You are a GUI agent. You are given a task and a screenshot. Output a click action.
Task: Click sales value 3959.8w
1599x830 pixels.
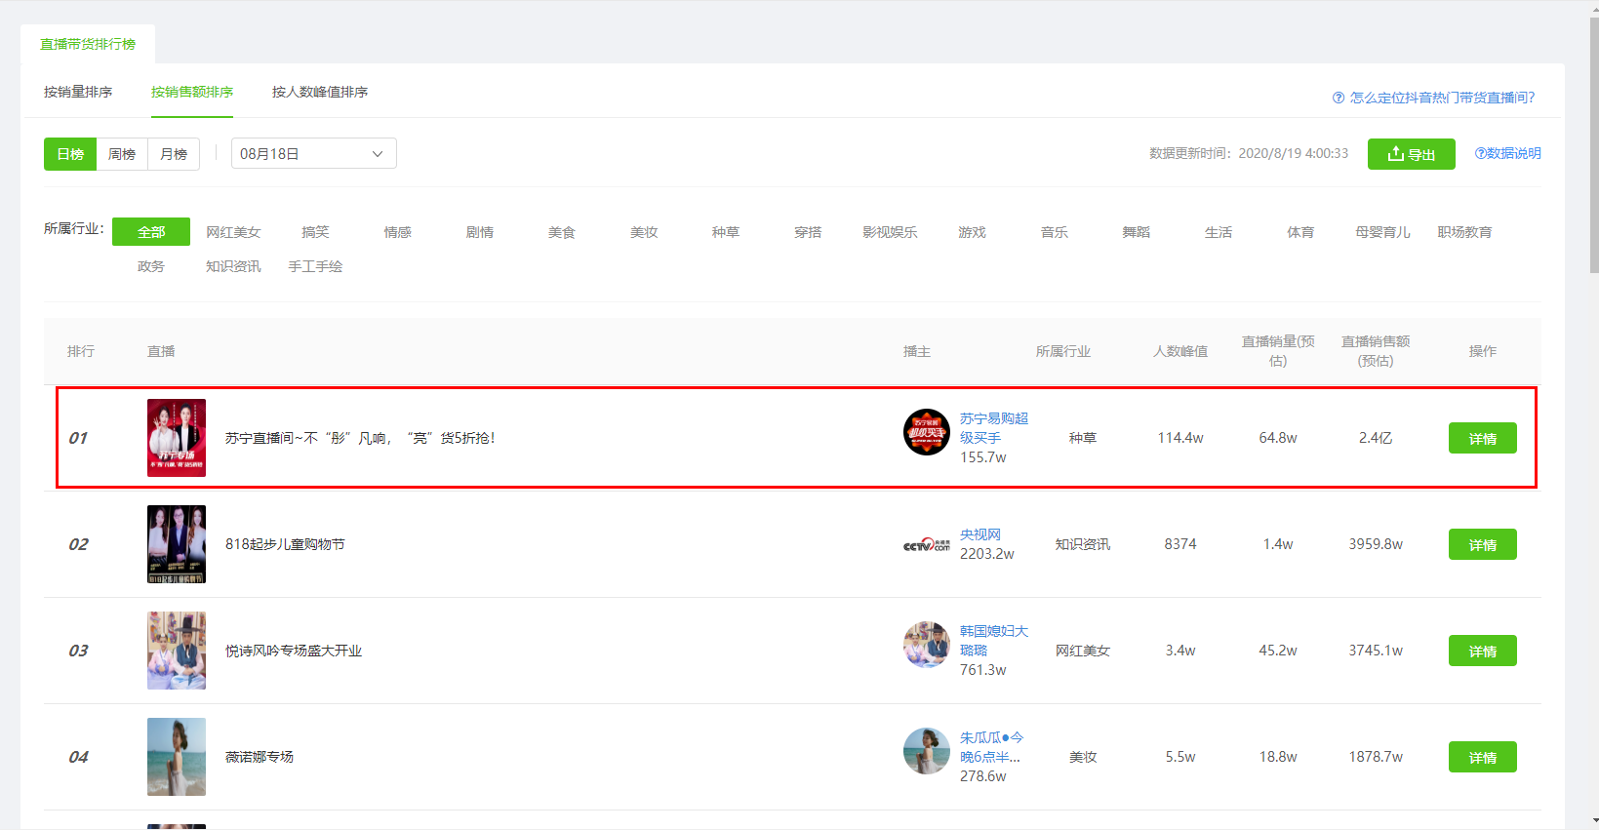(x=1376, y=544)
